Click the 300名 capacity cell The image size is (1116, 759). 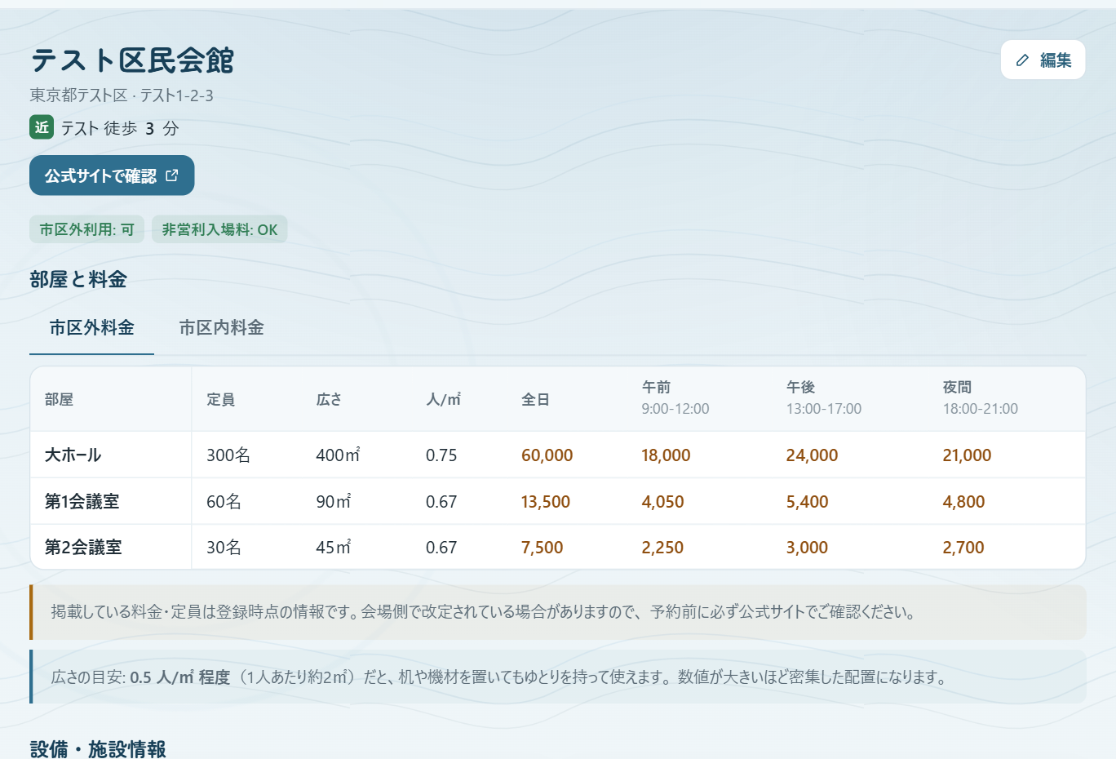(x=228, y=455)
